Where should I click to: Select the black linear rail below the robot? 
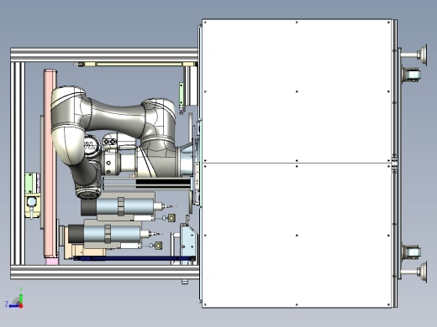[163, 182]
